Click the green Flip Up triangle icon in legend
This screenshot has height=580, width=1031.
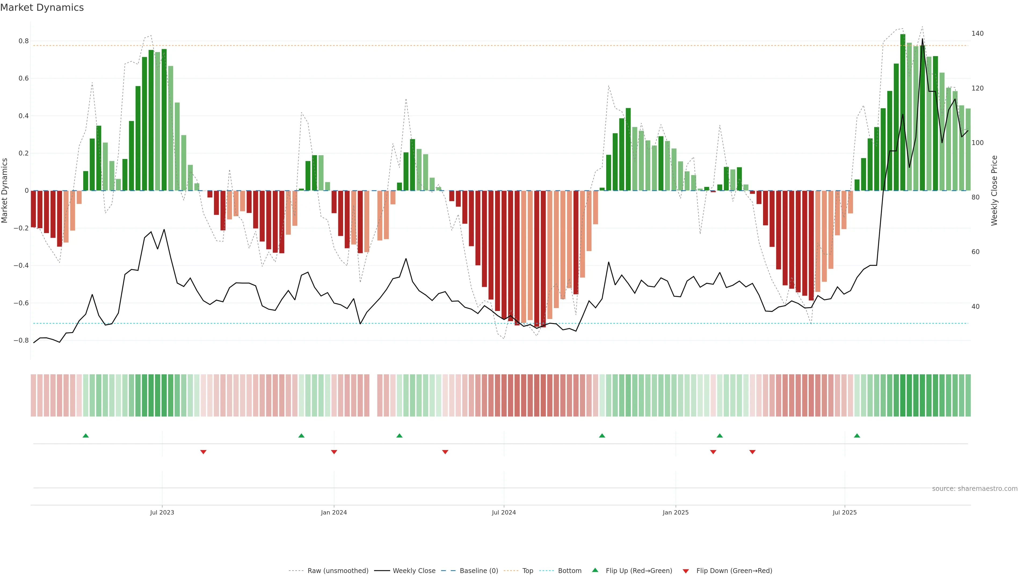595,570
